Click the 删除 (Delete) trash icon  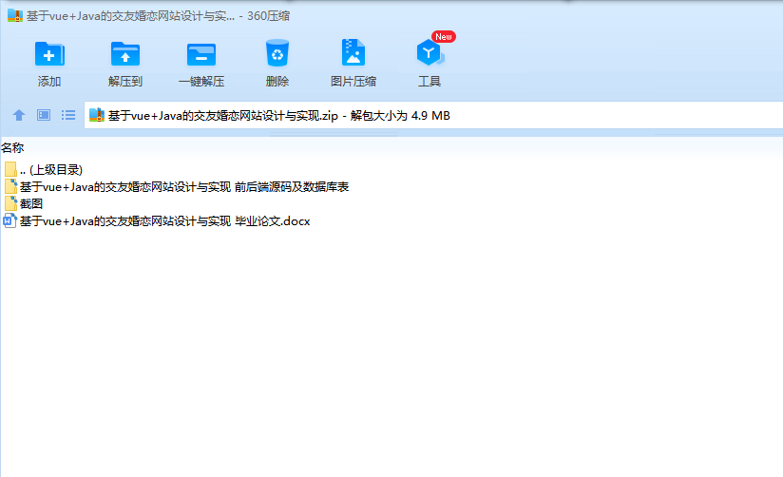[x=277, y=53]
